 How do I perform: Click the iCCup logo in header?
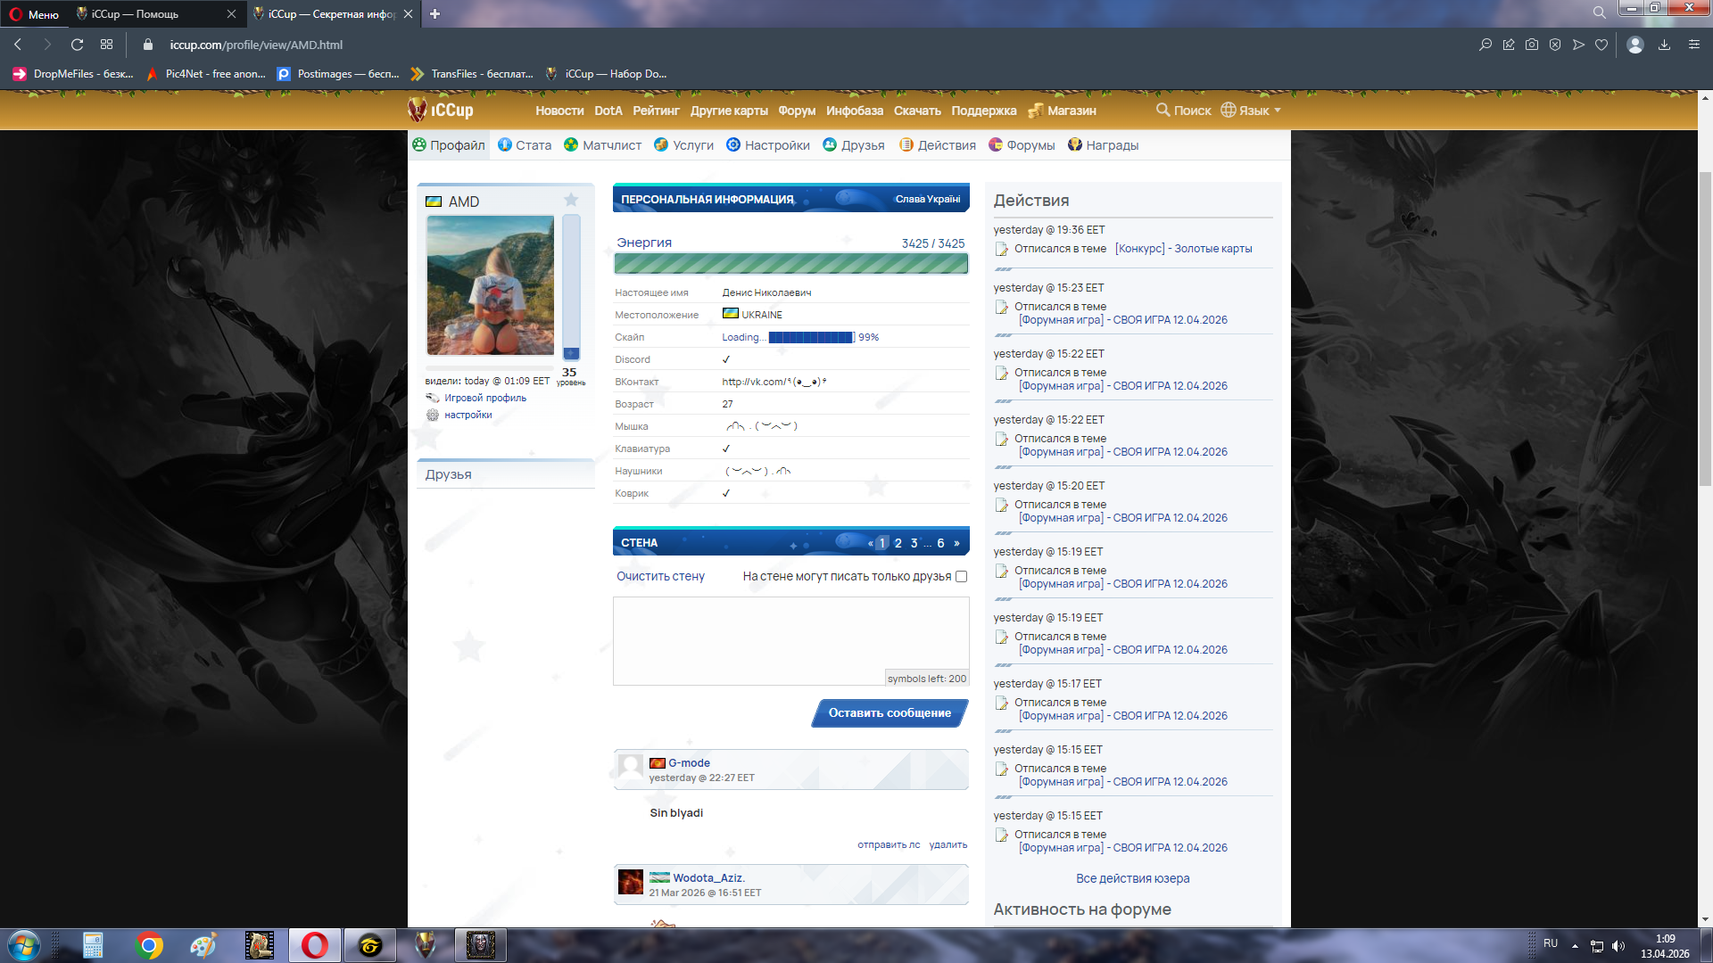tap(441, 110)
